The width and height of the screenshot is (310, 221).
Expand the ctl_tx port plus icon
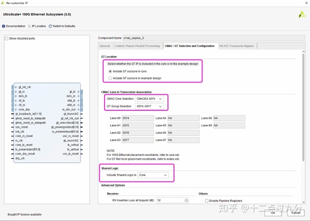16,100
